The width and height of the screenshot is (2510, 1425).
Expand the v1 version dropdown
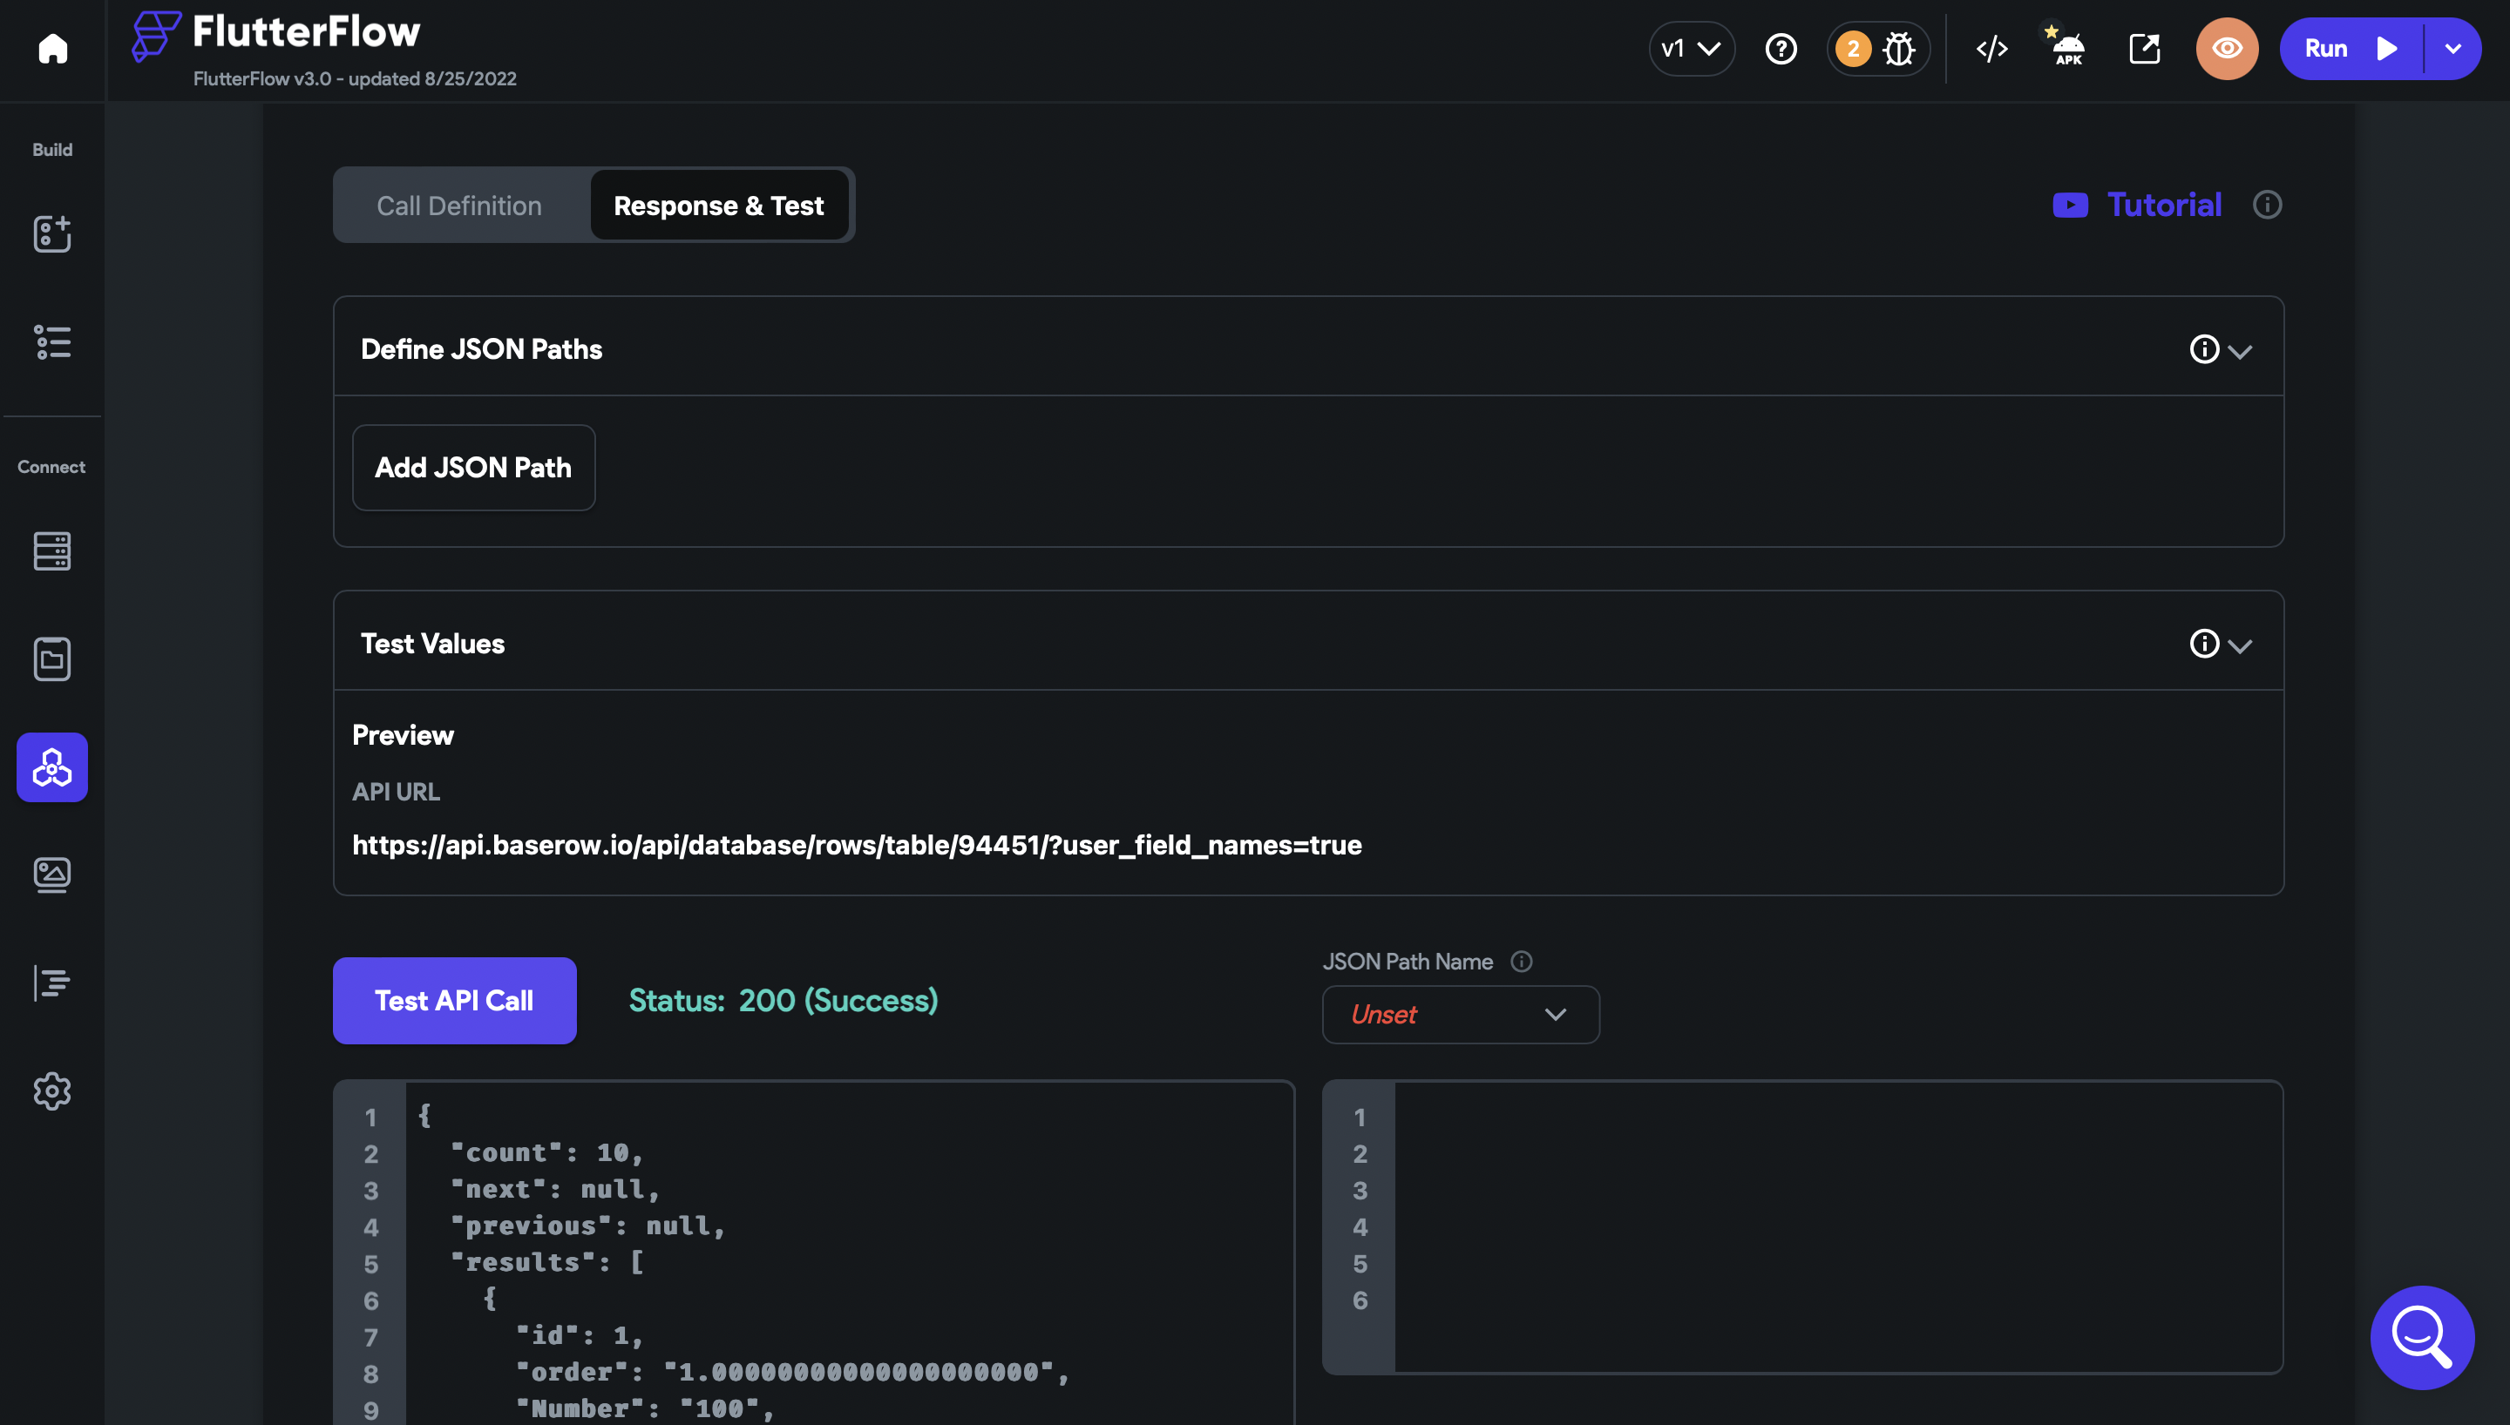coord(1691,48)
